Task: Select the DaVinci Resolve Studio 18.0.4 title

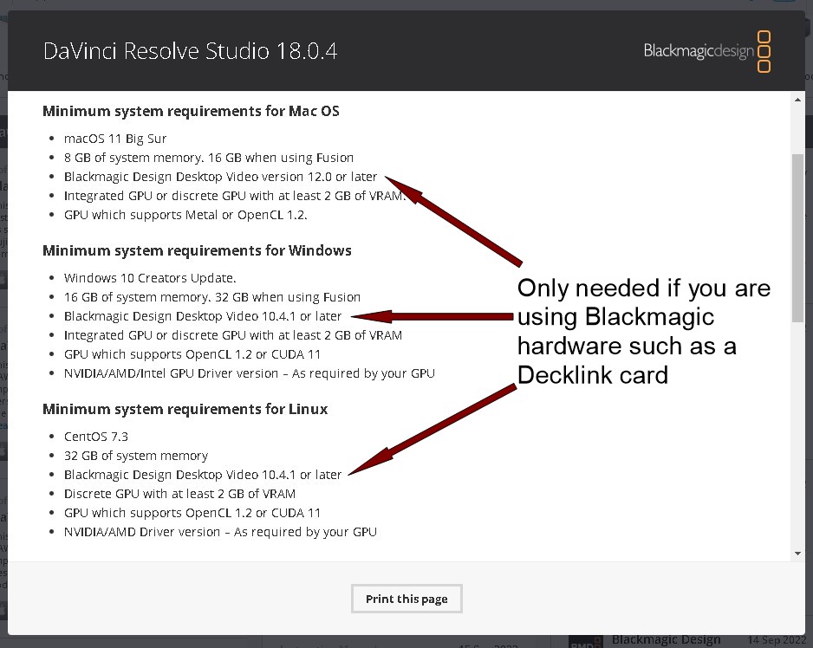Action: pyautogui.click(x=191, y=51)
